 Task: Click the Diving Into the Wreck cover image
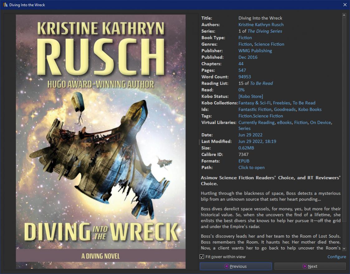[101, 142]
